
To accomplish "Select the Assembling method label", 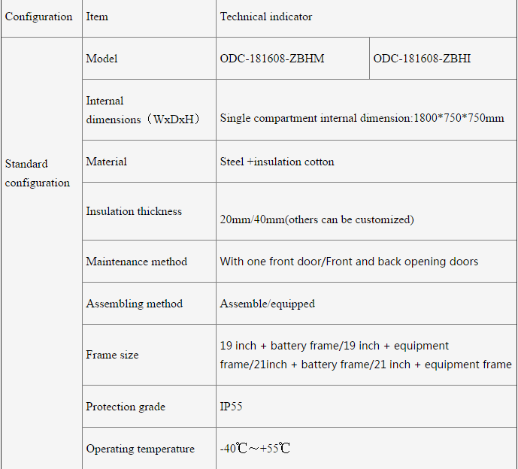I will [135, 304].
